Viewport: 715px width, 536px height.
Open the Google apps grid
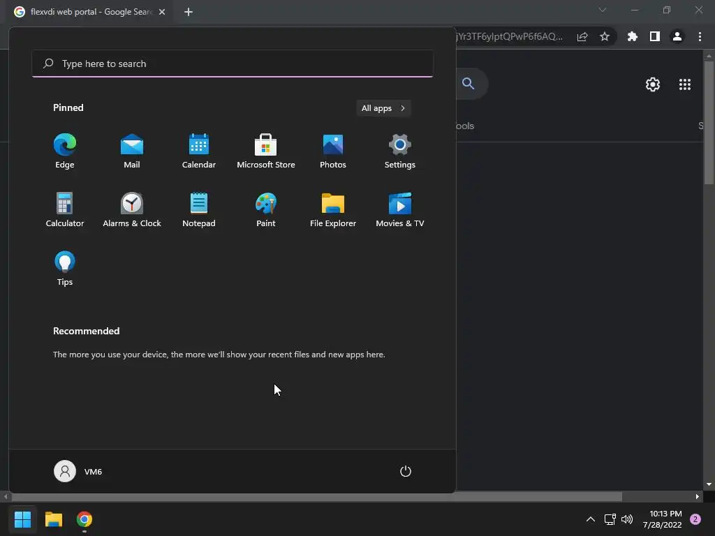(685, 84)
